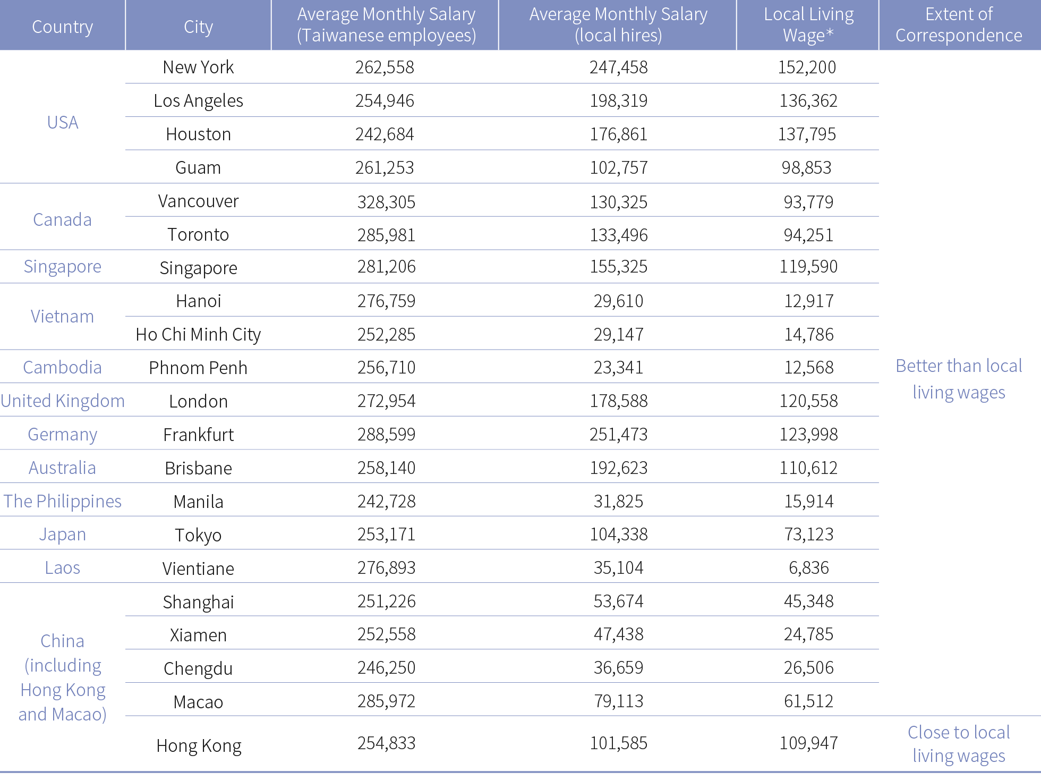Click the Close to local living wages text
This screenshot has width=1041, height=780.
coord(959,744)
